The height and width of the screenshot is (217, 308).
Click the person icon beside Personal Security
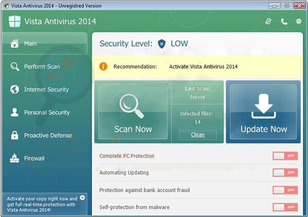coord(14,112)
